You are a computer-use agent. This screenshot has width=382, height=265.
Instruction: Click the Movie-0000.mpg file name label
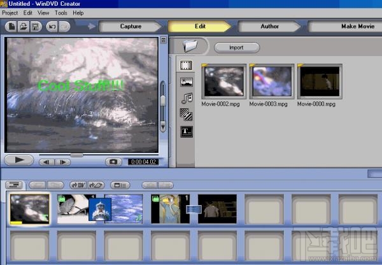[x=316, y=104]
